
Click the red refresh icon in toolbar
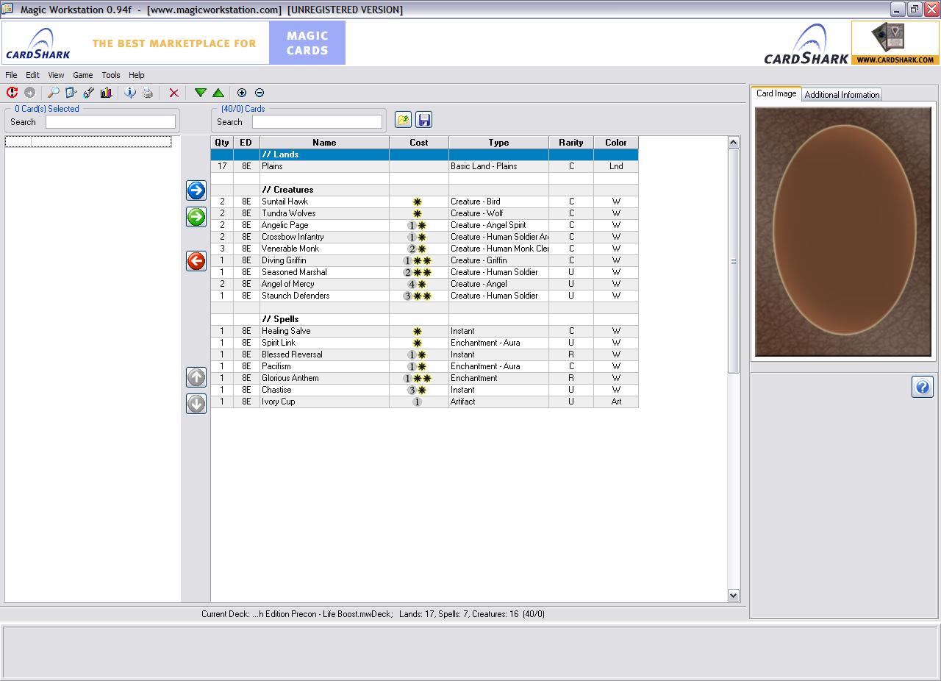(x=12, y=93)
